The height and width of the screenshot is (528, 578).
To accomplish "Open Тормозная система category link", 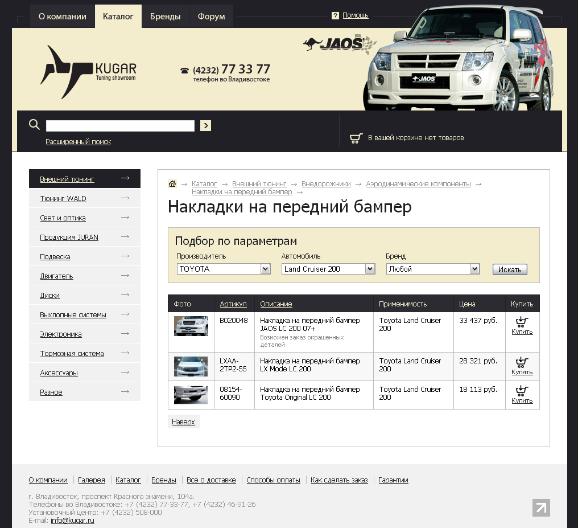I will (72, 354).
